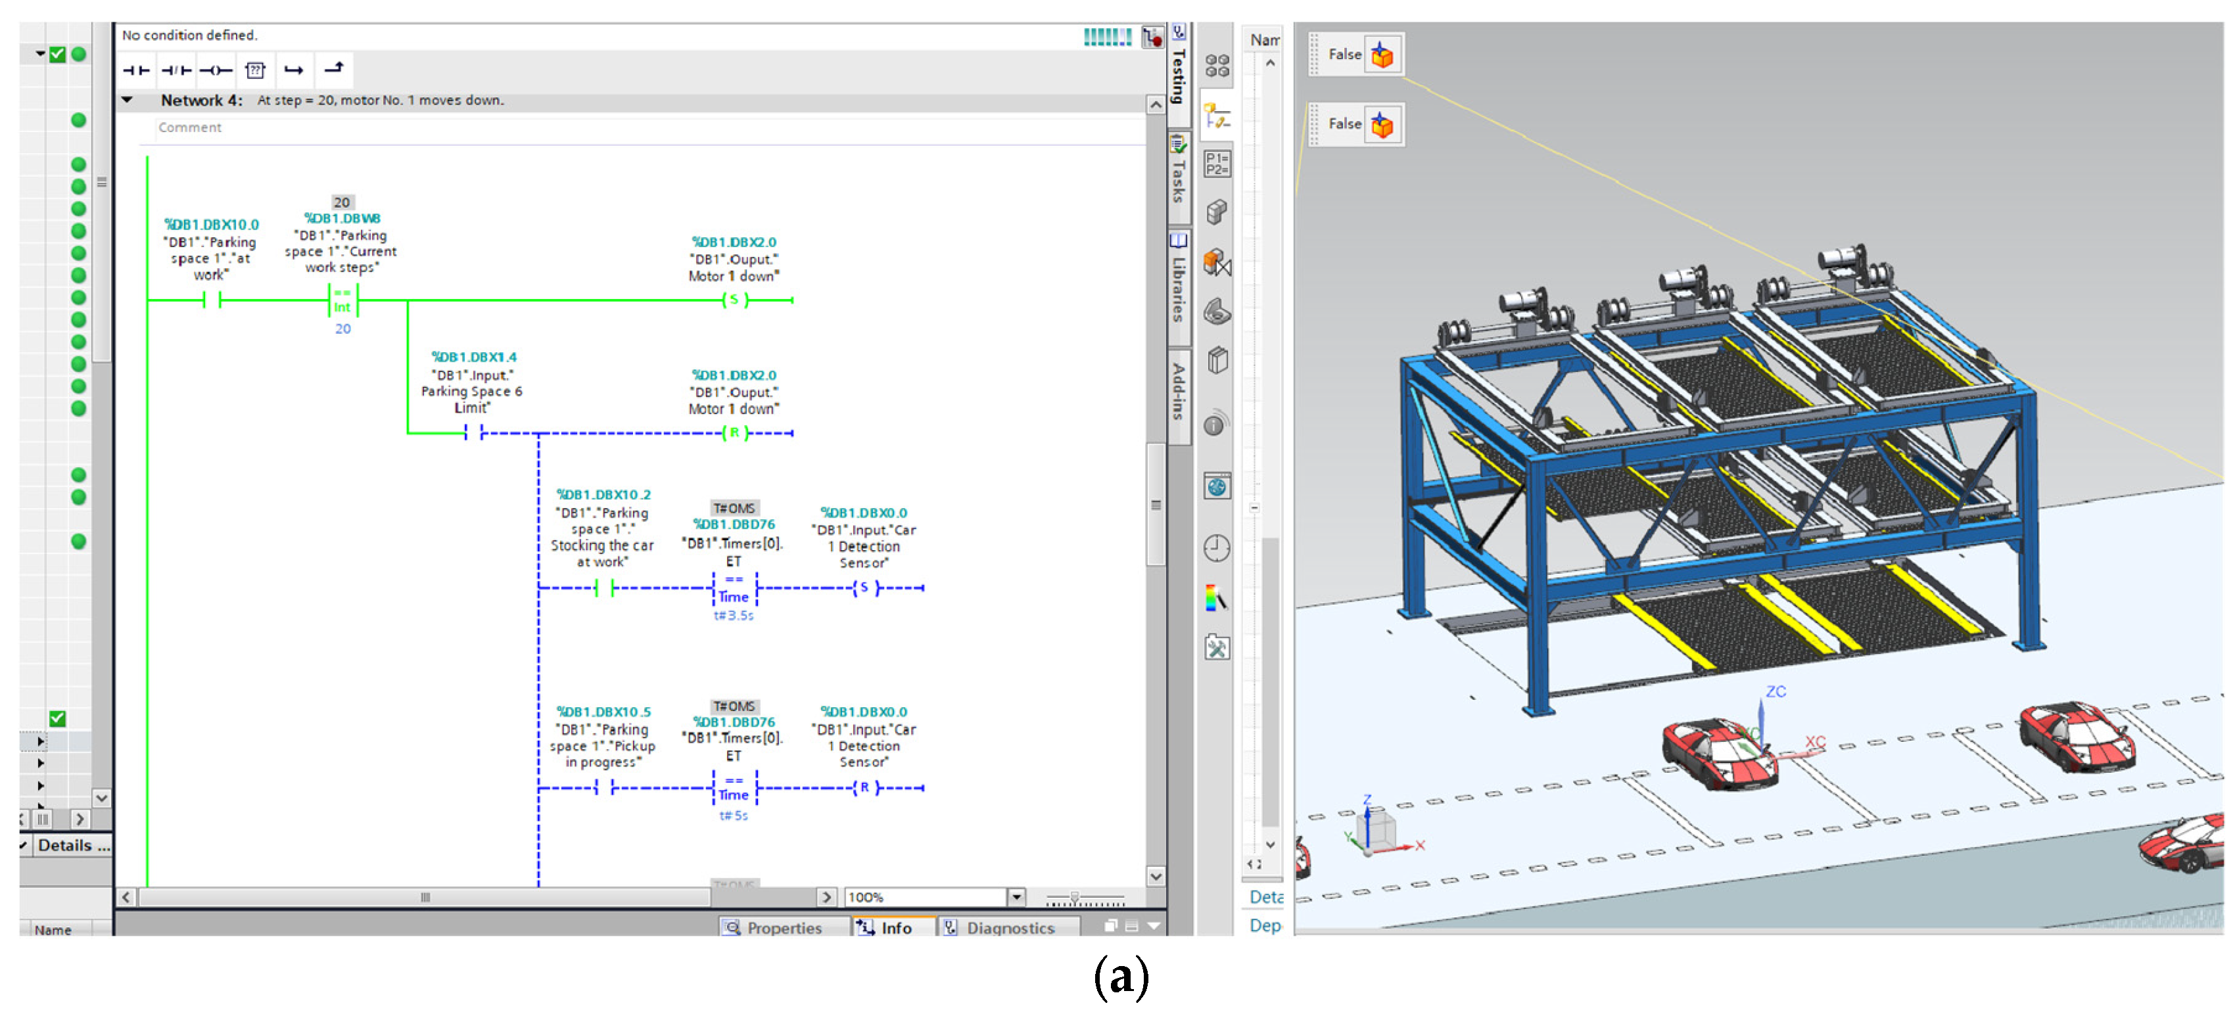Open the Web Browser panel in NX

coord(1216,487)
